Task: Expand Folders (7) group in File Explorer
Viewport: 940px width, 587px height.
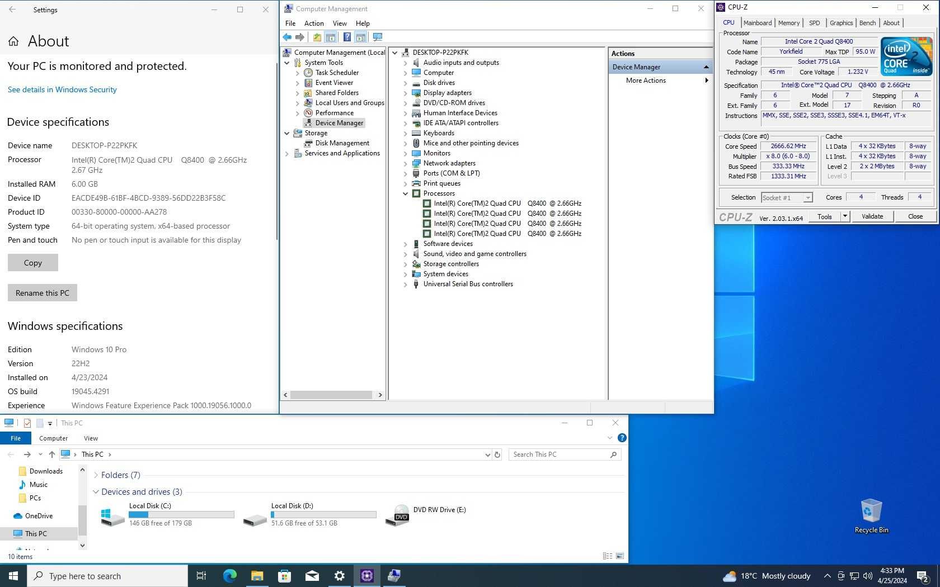Action: 96,475
